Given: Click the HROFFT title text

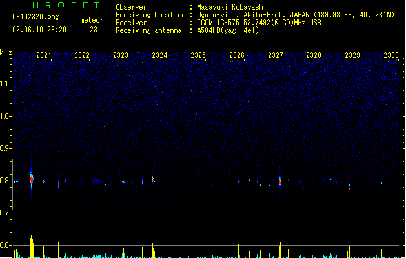Looking at the screenshot, I should (66, 5).
